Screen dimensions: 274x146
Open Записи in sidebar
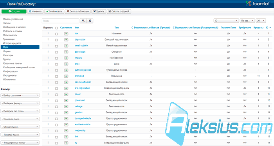[7, 23]
